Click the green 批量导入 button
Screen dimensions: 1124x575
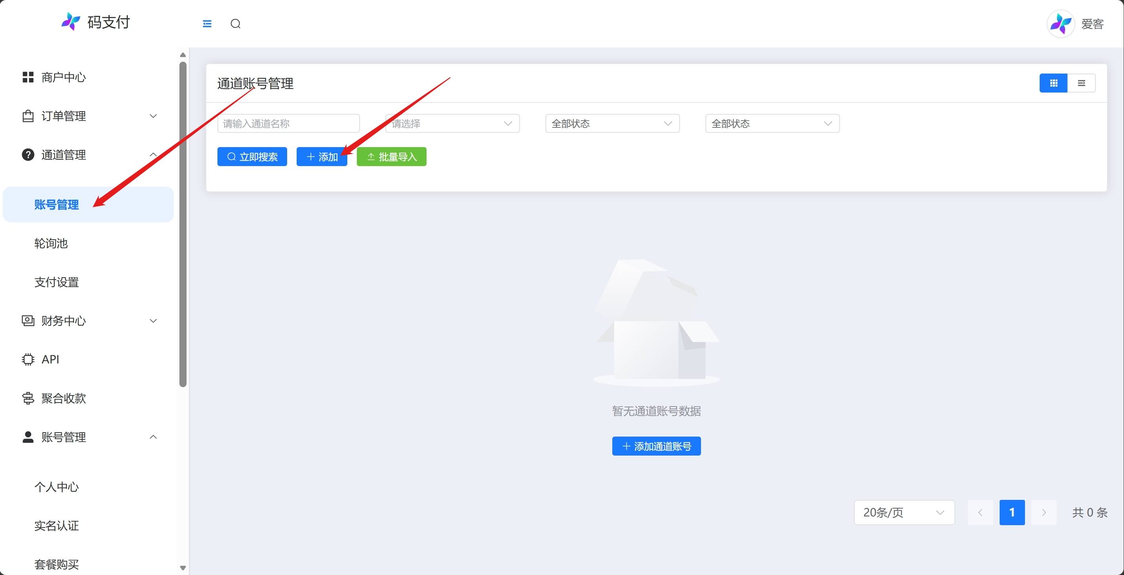click(x=391, y=156)
